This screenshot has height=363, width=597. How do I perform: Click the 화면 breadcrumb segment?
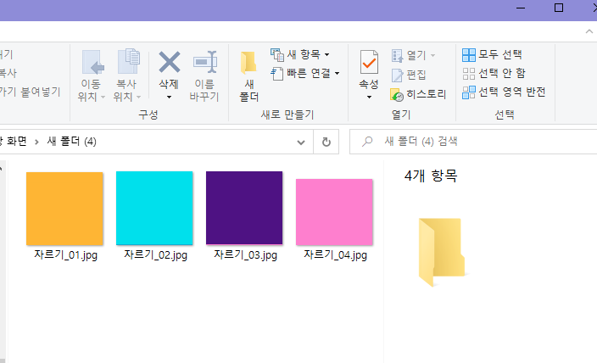tap(17, 142)
